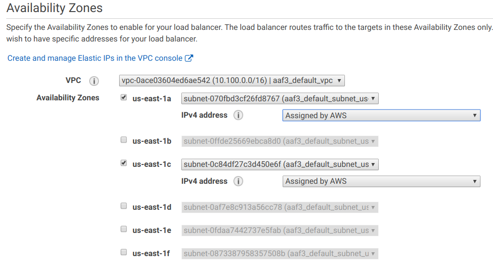The image size is (493, 273).
Task: Click the us-east-1b label text
Action: click(152, 141)
